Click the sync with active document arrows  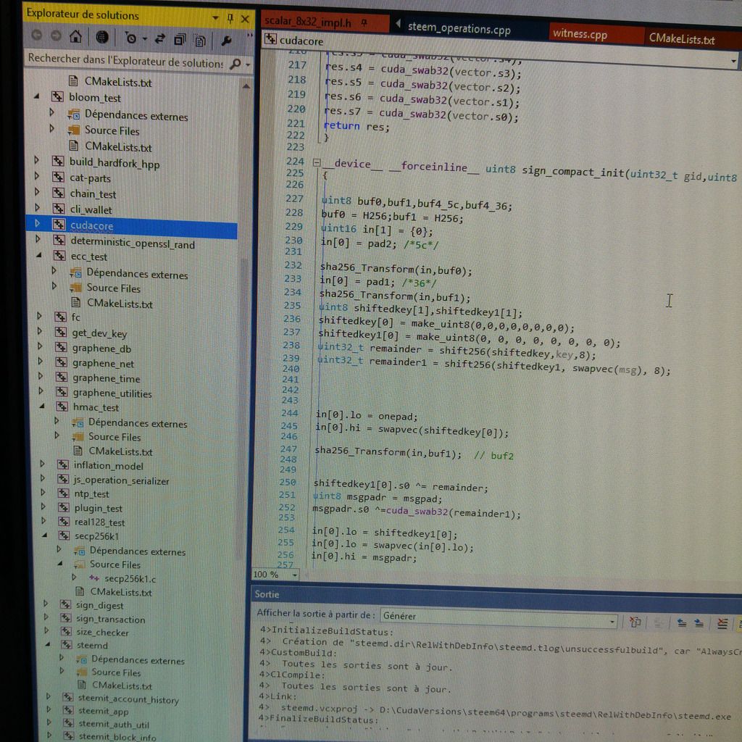[x=160, y=38]
